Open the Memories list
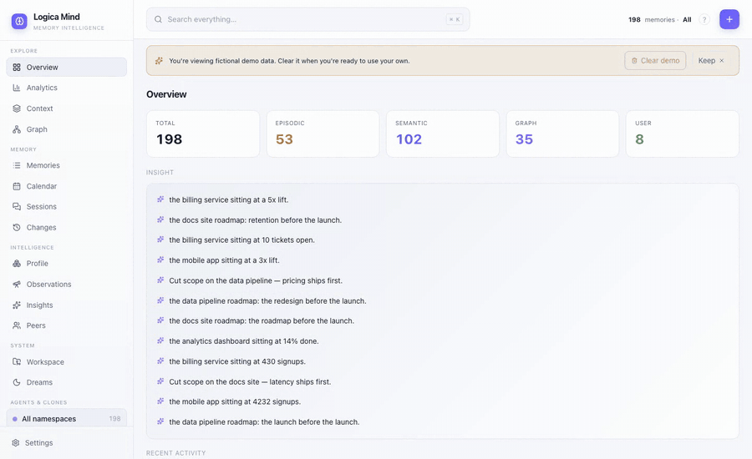Viewport: 752px width, 459px height. pyautogui.click(x=67, y=165)
